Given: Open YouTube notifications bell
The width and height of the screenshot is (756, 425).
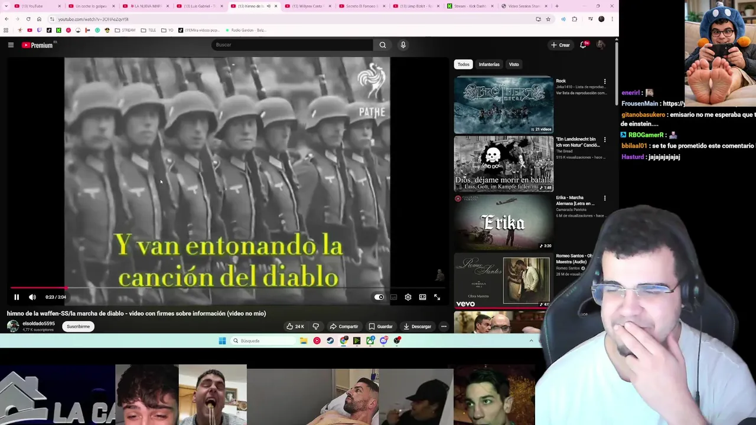Looking at the screenshot, I should 583,45.
